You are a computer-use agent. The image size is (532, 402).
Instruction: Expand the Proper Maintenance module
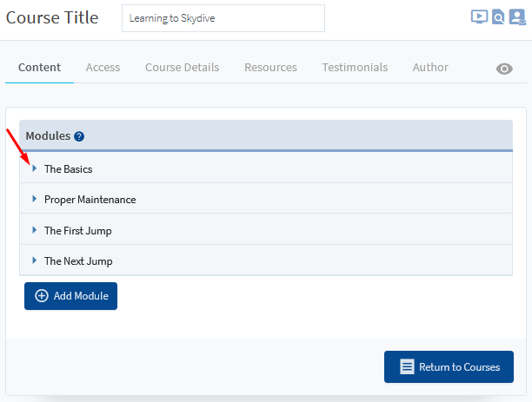click(34, 199)
